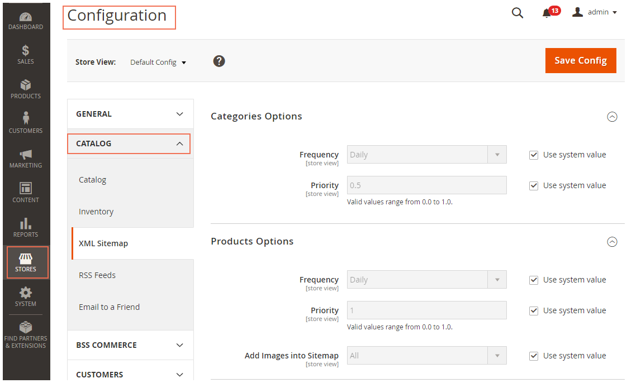641x383 pixels.
Task: Select the Inventory menu item
Action: coord(96,212)
